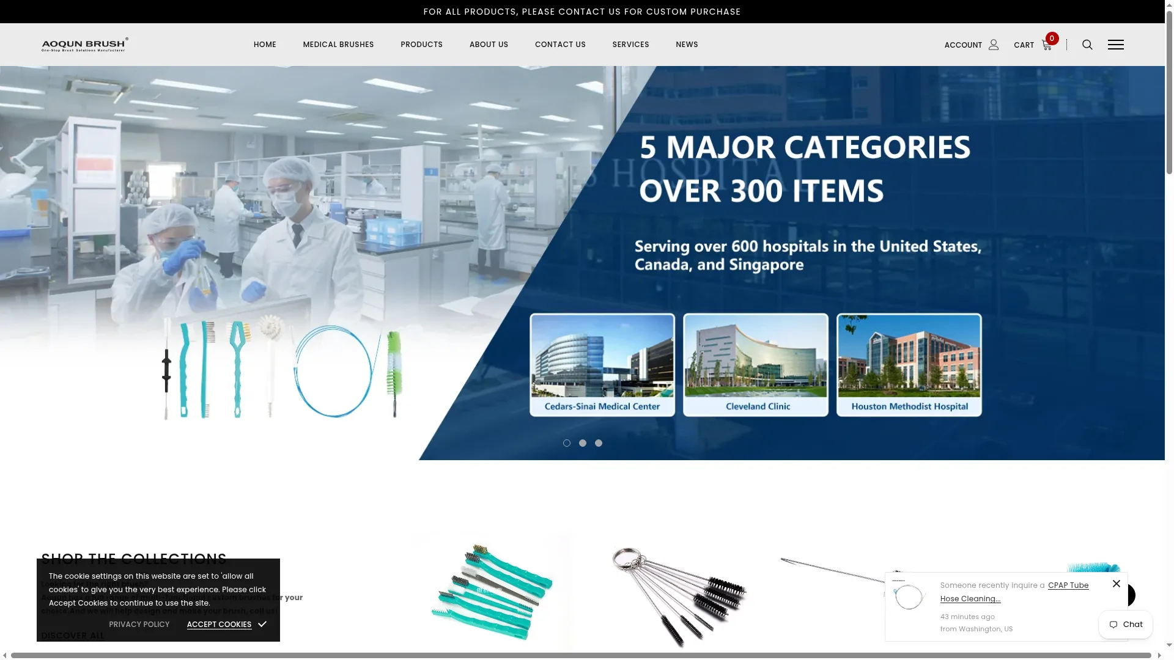Open the About Us page
Screen dimensions: 1174x660
pos(489,45)
